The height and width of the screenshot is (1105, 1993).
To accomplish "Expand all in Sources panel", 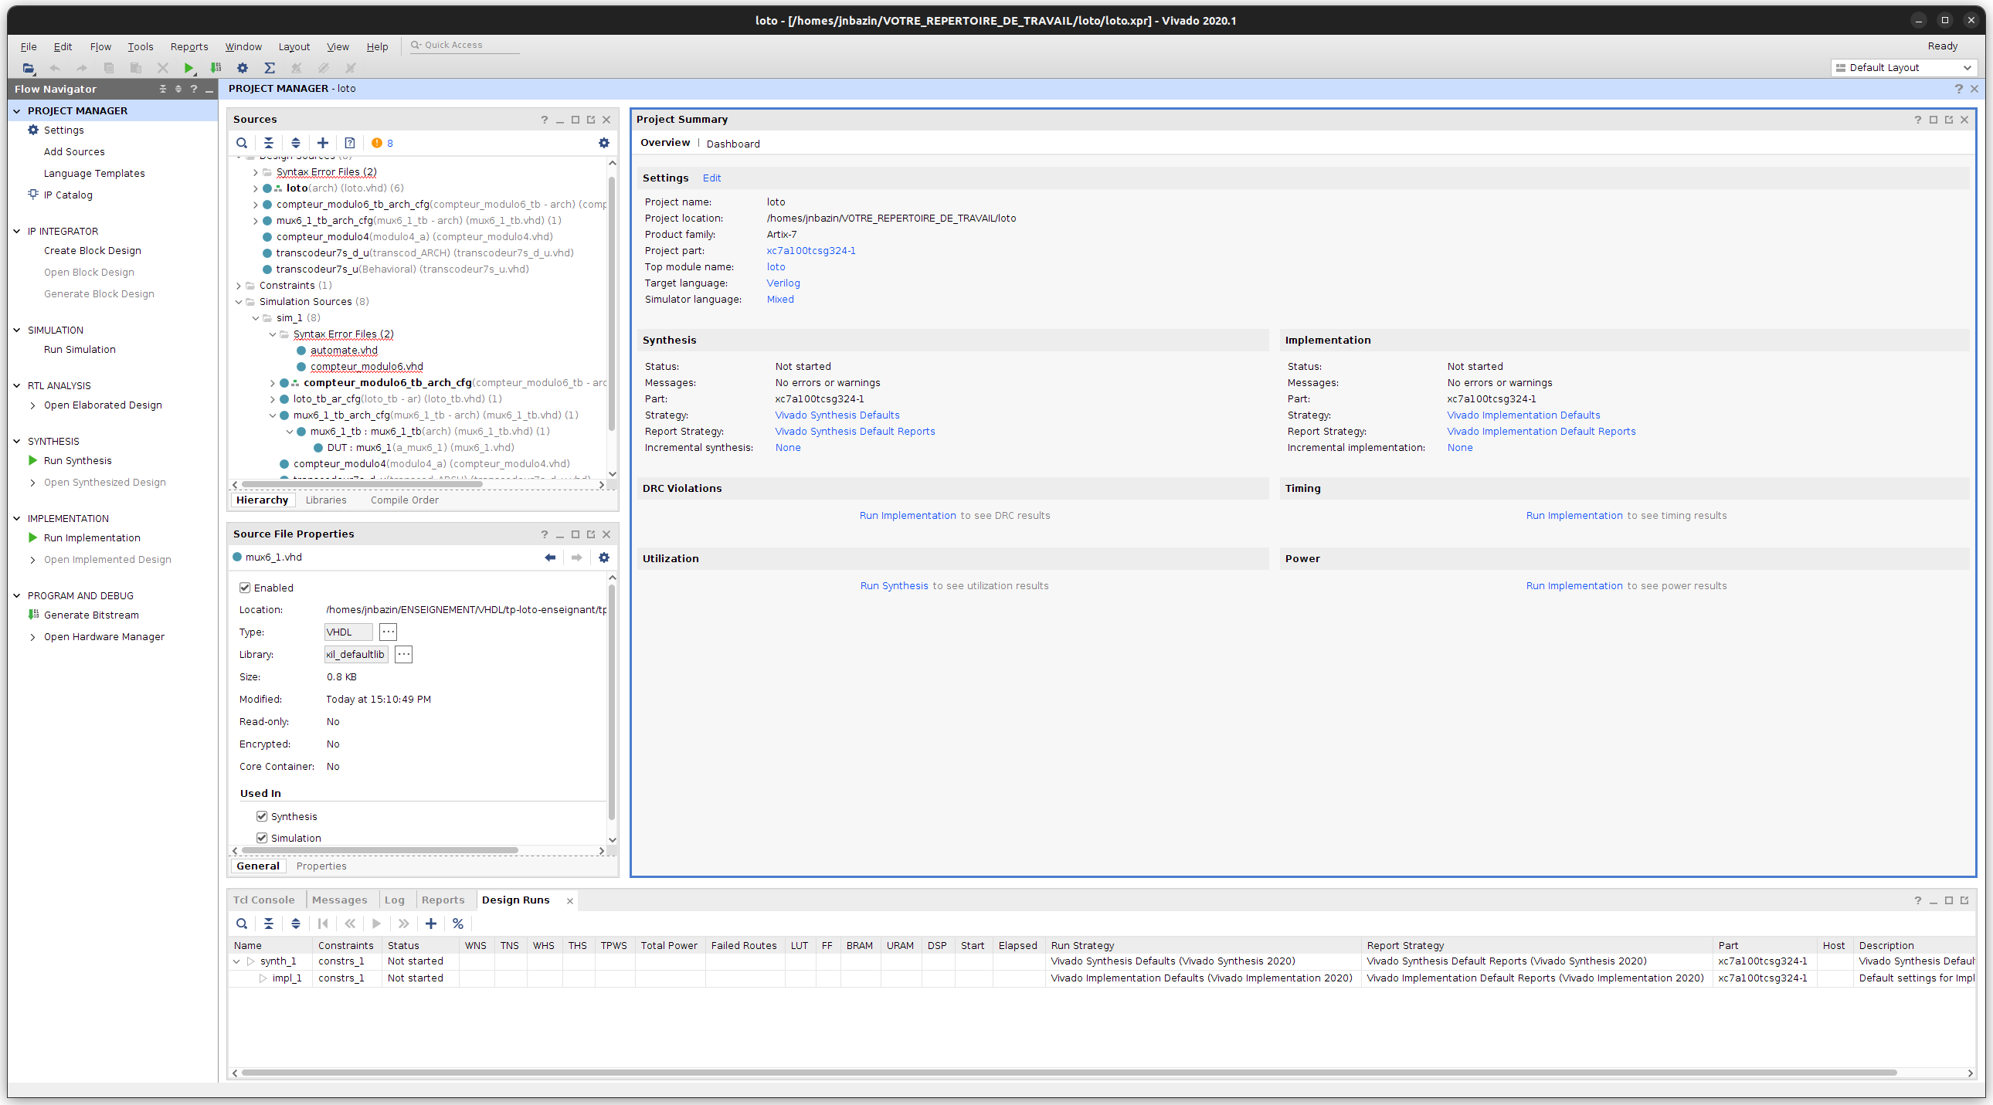I will (x=296, y=143).
